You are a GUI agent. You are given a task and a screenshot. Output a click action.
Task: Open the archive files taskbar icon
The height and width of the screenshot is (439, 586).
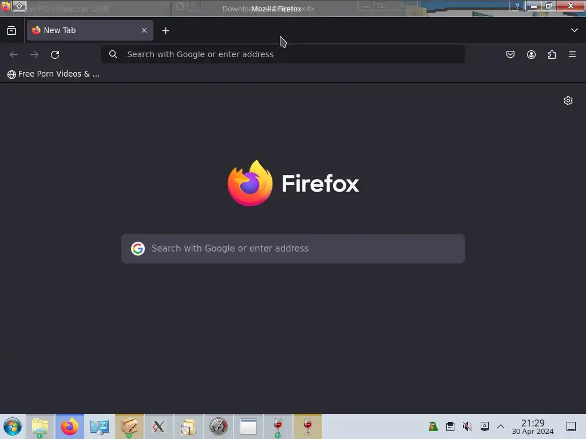[188, 426]
